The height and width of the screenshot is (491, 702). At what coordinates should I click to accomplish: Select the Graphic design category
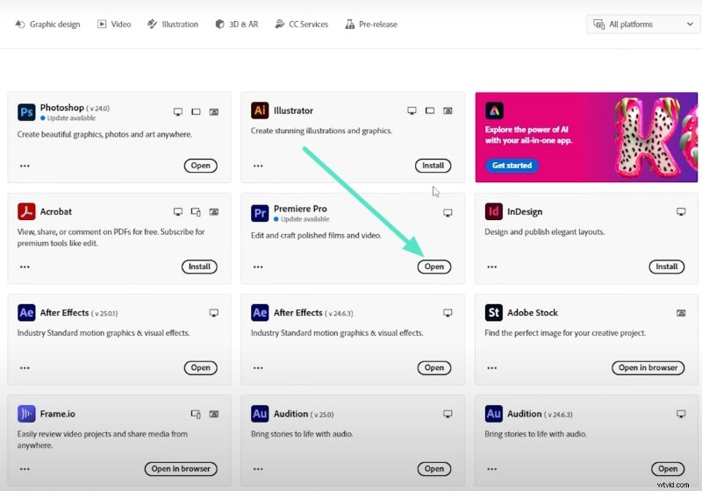click(x=48, y=25)
